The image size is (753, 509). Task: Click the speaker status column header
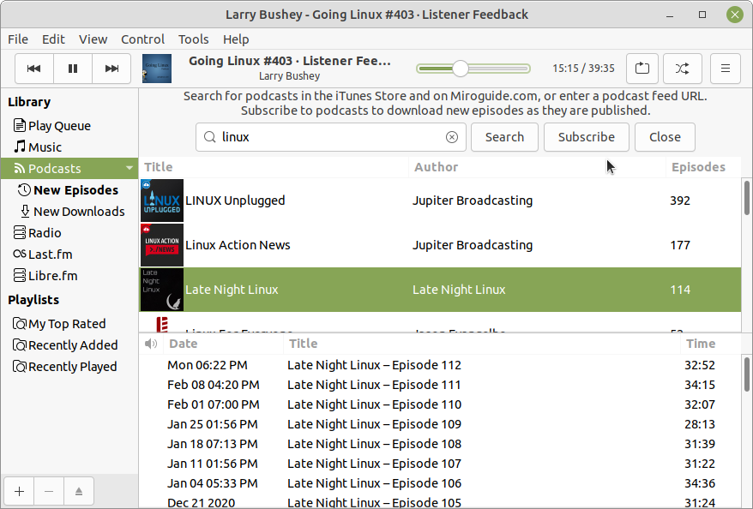[x=151, y=344]
